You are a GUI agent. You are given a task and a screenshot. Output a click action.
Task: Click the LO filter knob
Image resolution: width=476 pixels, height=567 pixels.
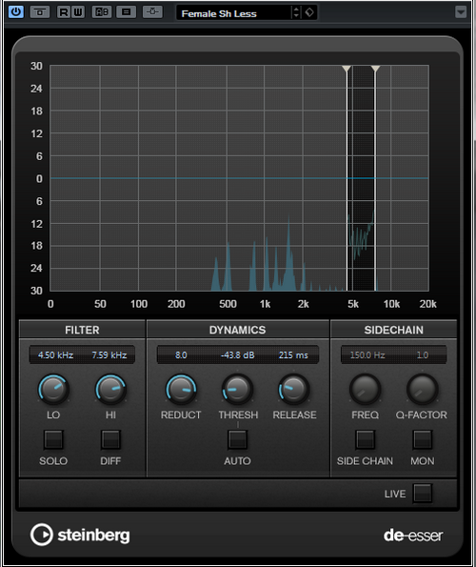pos(53,389)
